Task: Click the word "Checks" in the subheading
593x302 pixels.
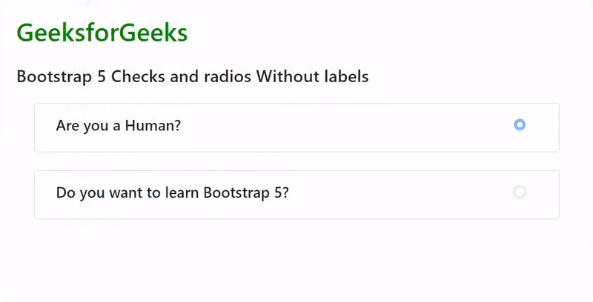Action: tap(136, 76)
